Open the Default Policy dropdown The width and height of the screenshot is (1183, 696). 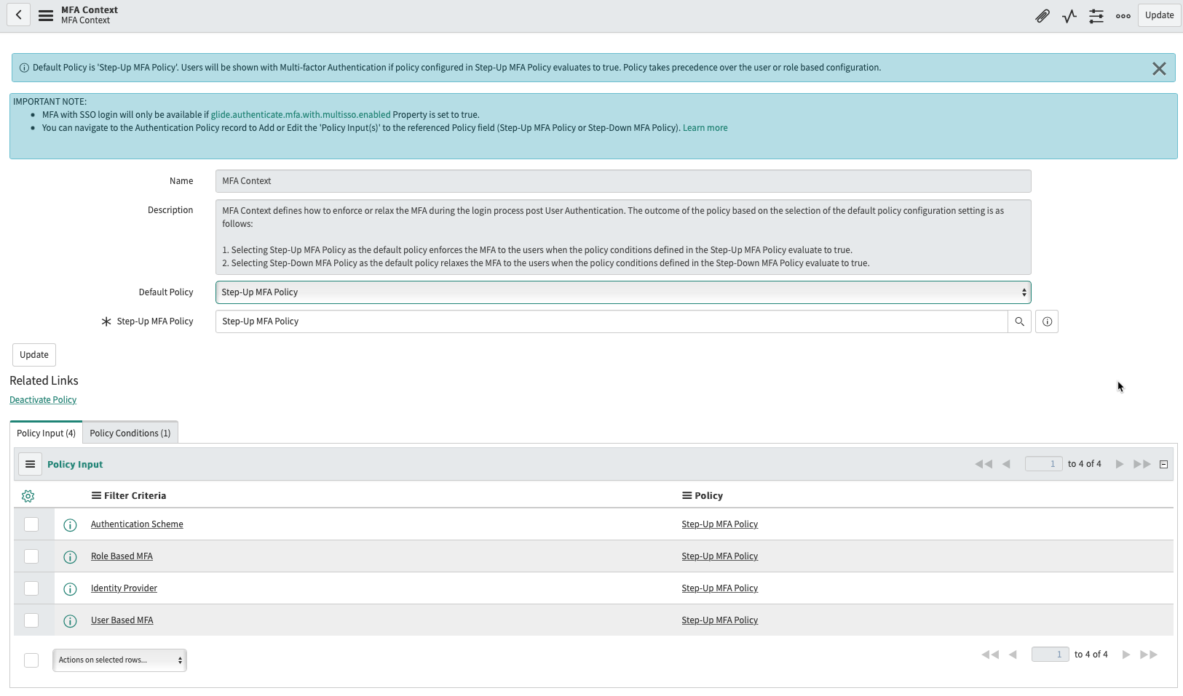(623, 292)
